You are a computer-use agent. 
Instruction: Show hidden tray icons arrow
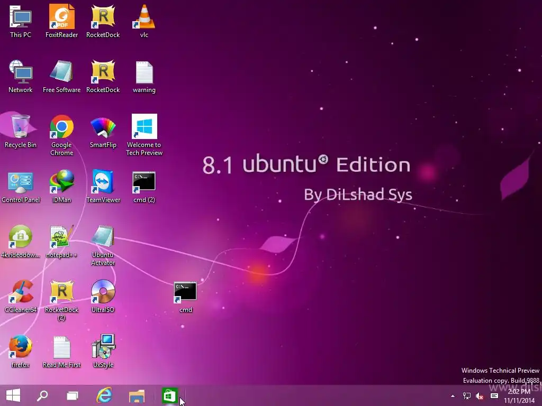[453, 396]
